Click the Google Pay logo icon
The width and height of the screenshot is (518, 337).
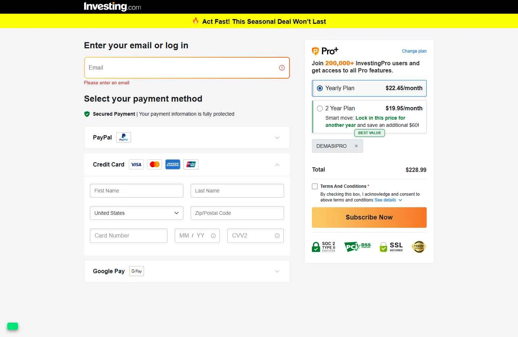[x=136, y=271]
